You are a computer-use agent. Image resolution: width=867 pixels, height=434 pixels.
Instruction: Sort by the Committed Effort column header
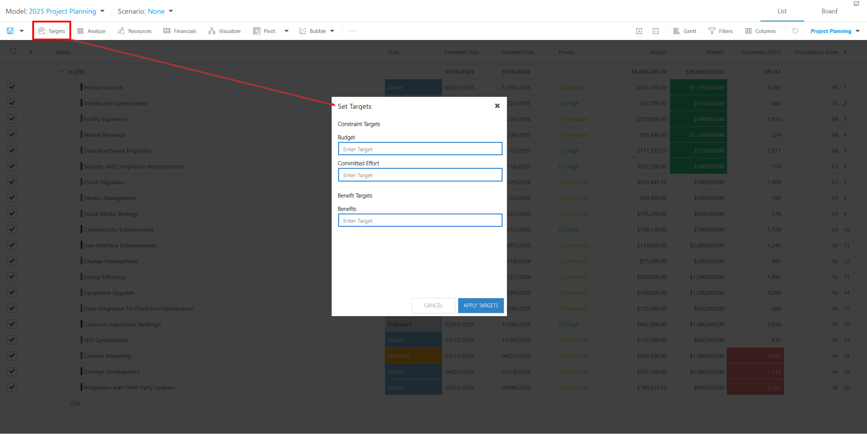coord(761,52)
